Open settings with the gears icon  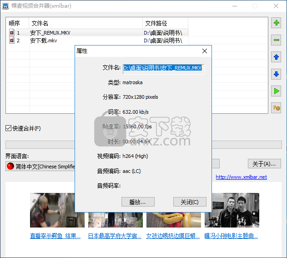(x=276, y=108)
